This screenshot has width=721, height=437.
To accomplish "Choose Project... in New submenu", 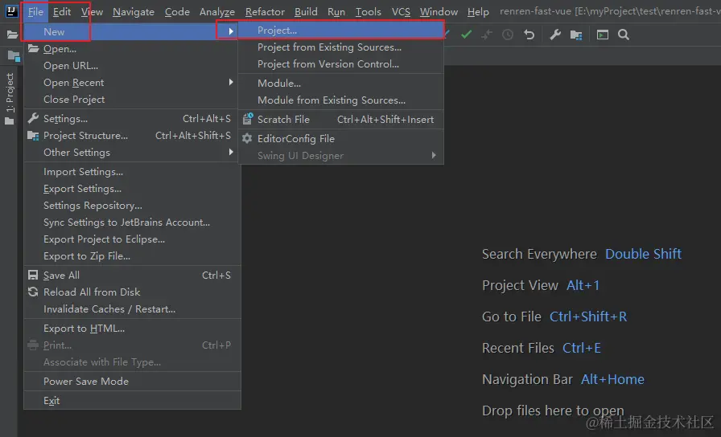I will 340,31.
